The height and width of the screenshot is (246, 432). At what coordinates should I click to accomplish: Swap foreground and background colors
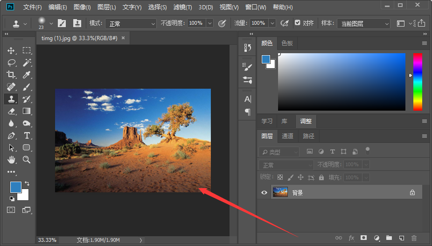tap(27, 183)
